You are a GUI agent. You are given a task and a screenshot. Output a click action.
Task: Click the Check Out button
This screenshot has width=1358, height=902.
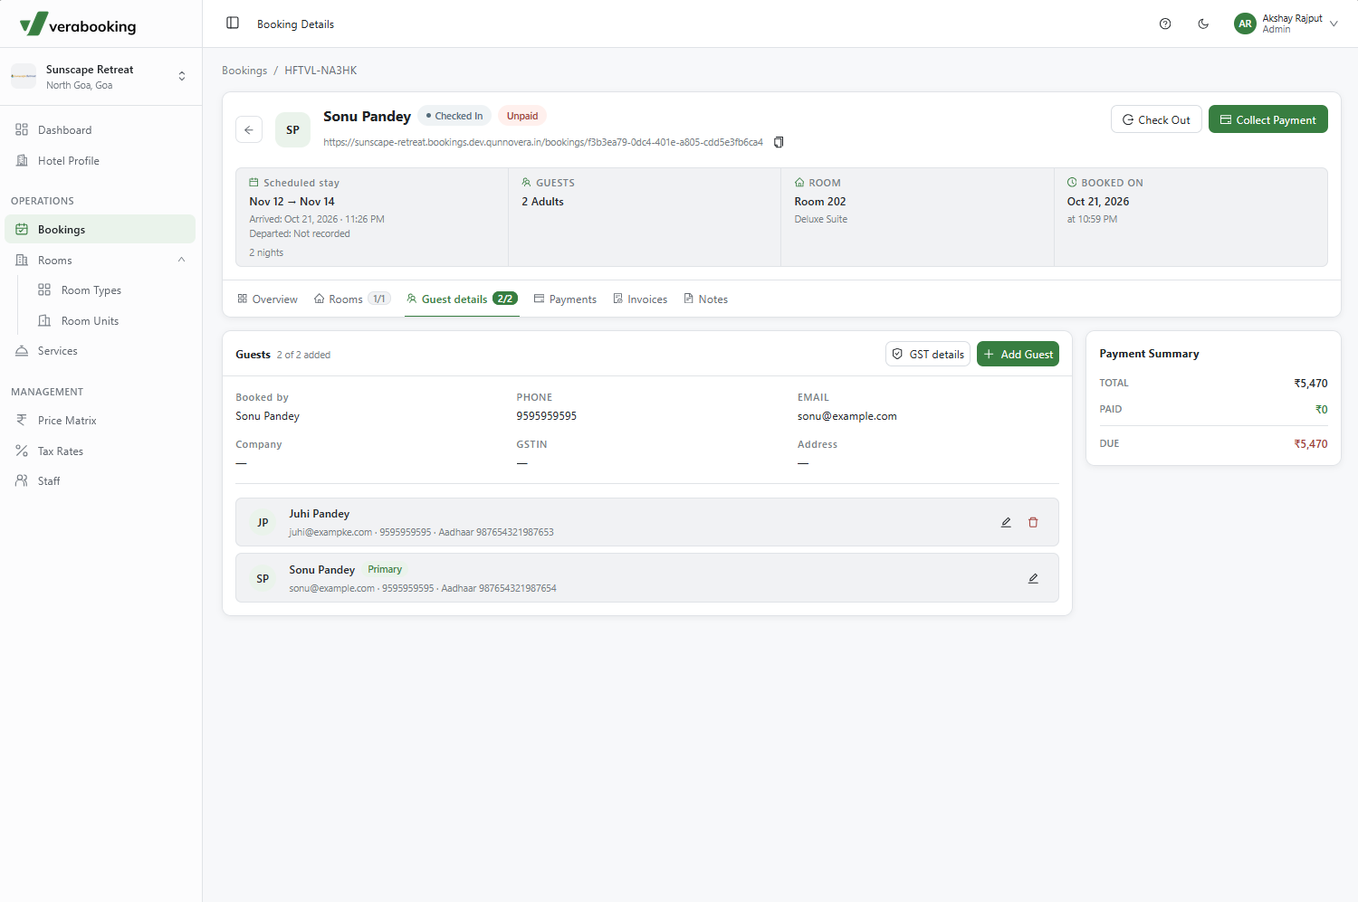(1156, 119)
